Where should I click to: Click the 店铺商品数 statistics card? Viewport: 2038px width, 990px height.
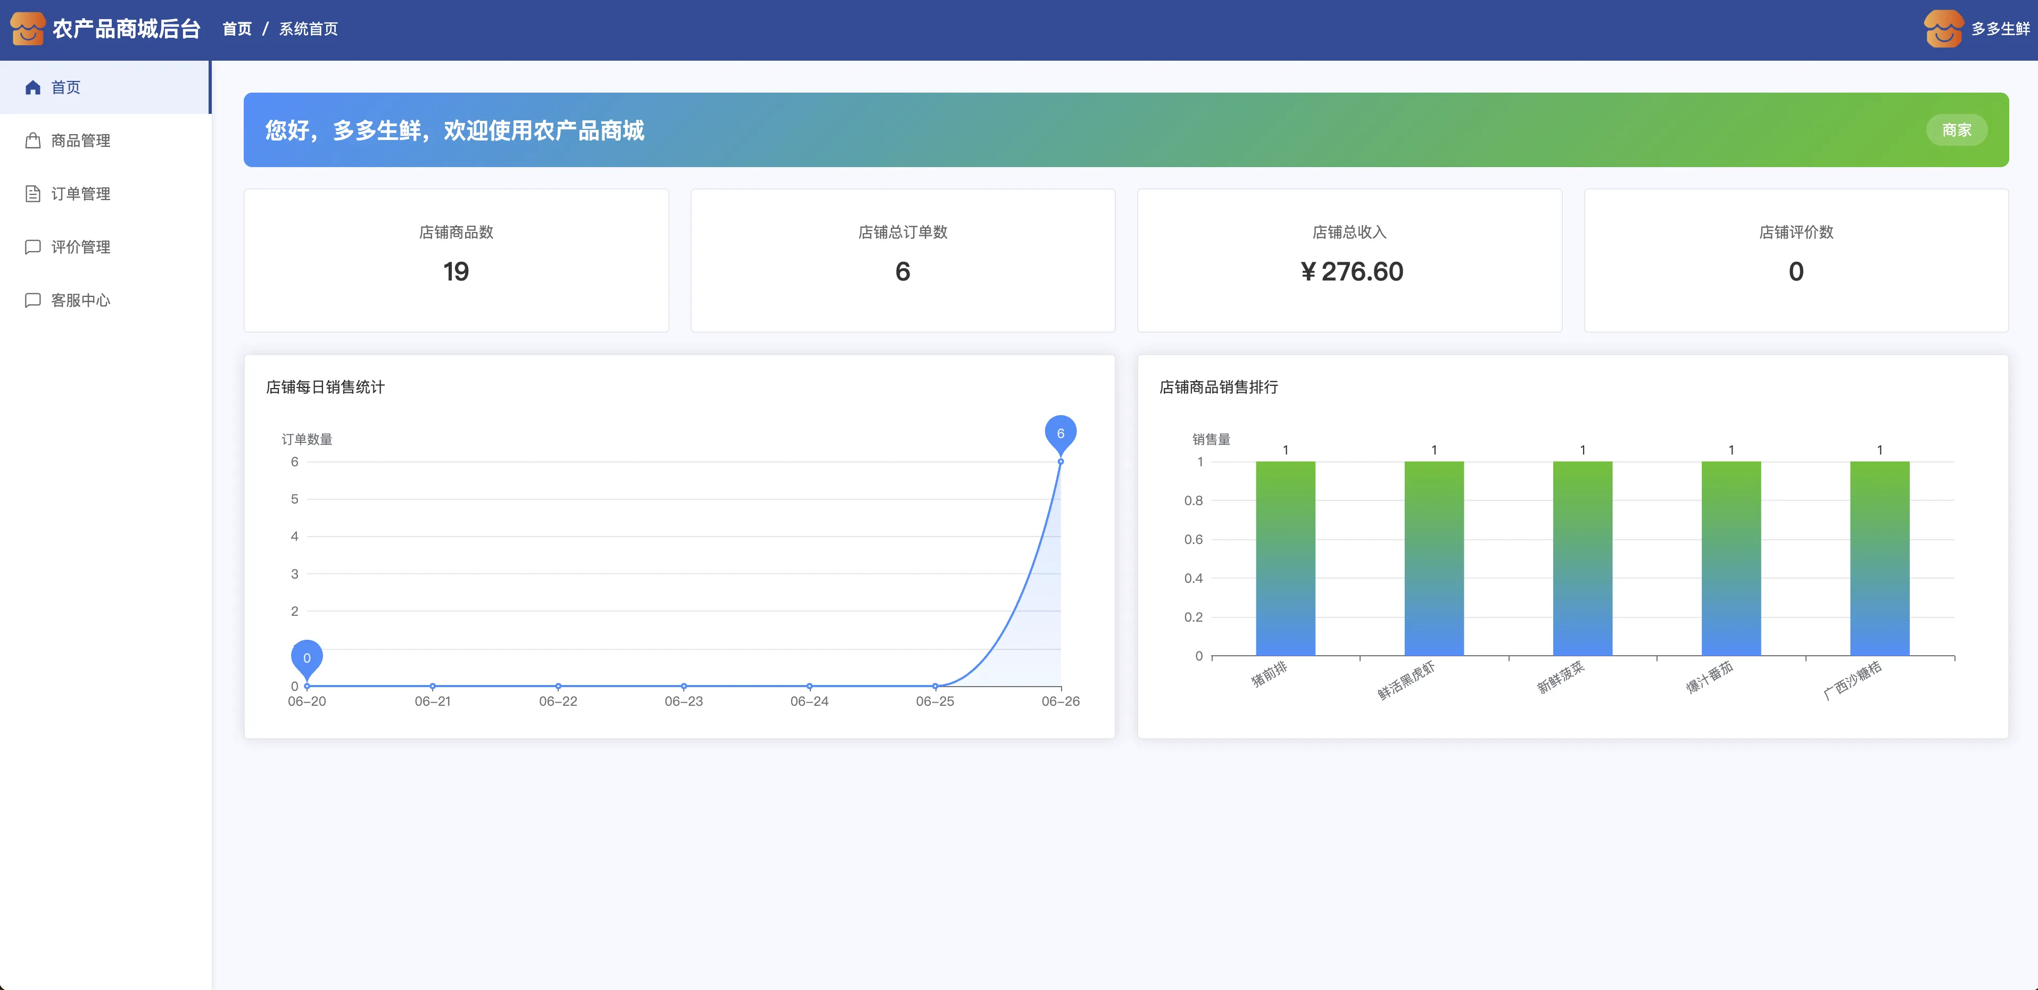tap(455, 260)
